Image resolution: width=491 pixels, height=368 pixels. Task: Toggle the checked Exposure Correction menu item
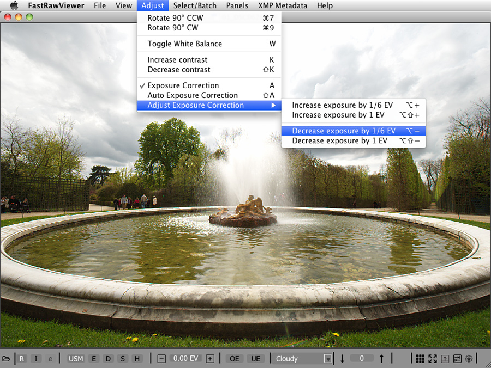coord(183,85)
